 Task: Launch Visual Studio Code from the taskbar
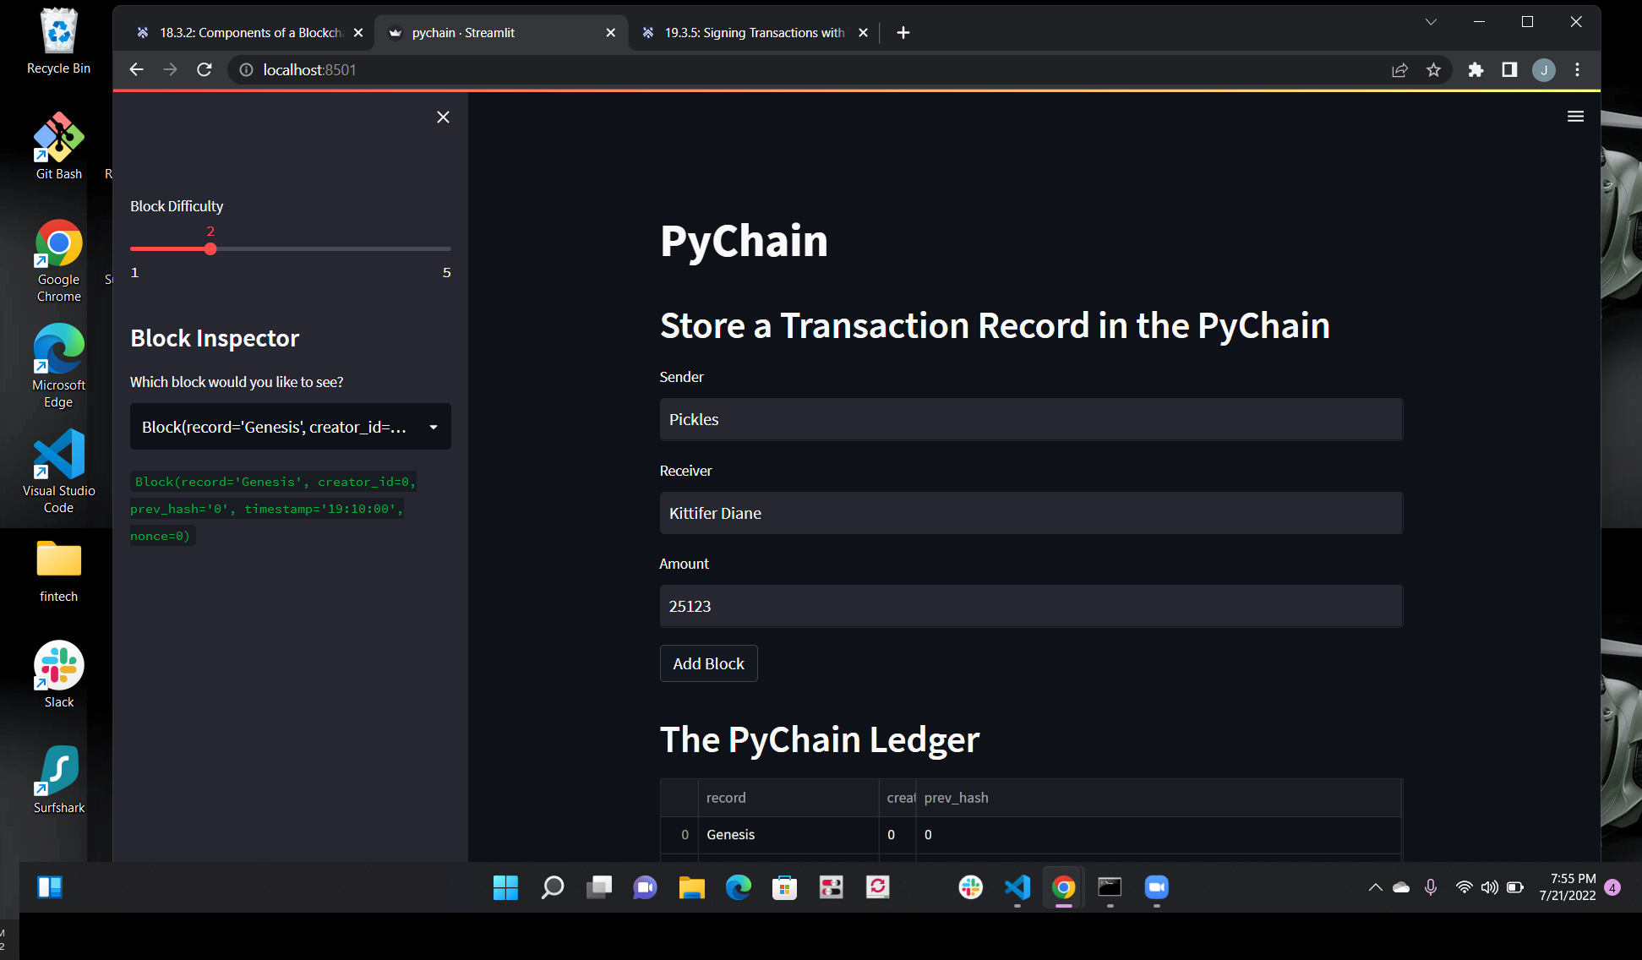tap(1017, 887)
